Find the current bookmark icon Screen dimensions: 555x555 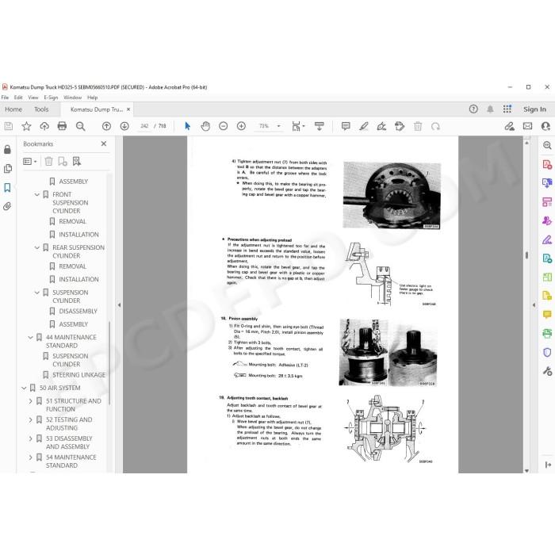(76, 162)
